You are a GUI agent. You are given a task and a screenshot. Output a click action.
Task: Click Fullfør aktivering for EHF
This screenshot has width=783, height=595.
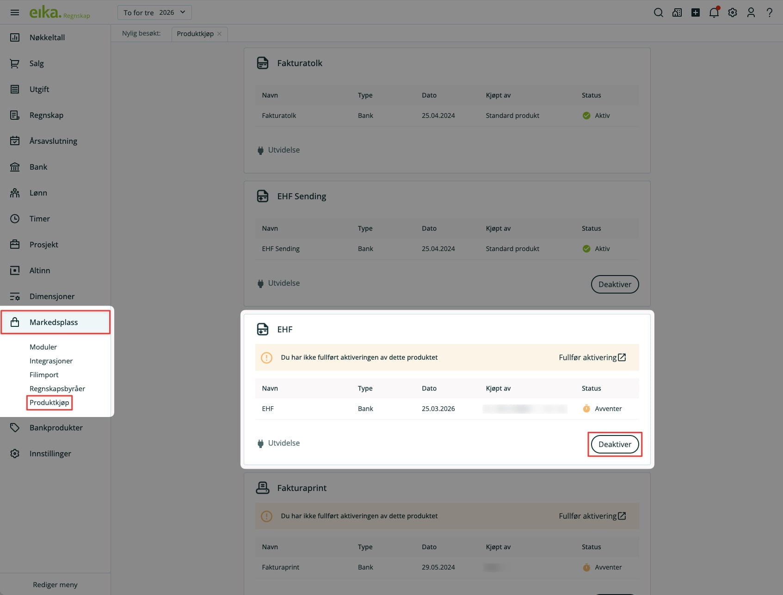[592, 357]
